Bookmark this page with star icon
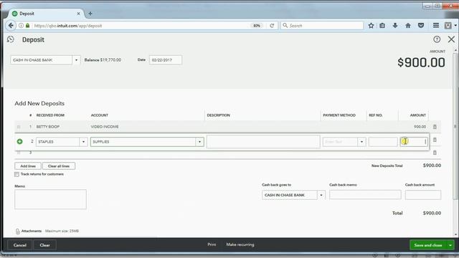459x258 pixels. pyautogui.click(x=371, y=26)
